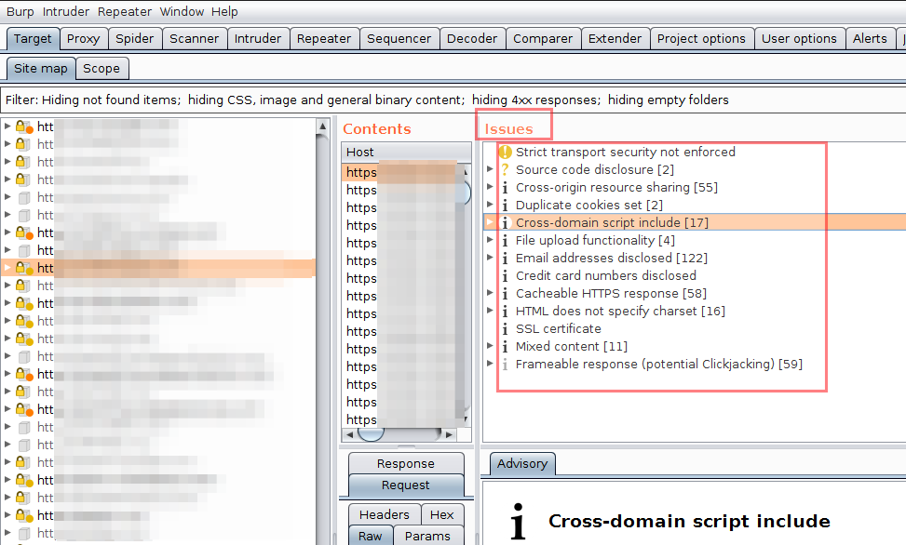The height and width of the screenshot is (545, 906).
Task: Open the Window menu
Action: 182,11
